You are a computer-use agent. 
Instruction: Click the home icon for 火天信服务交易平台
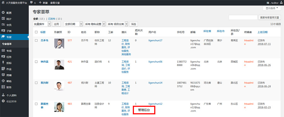[3, 3]
